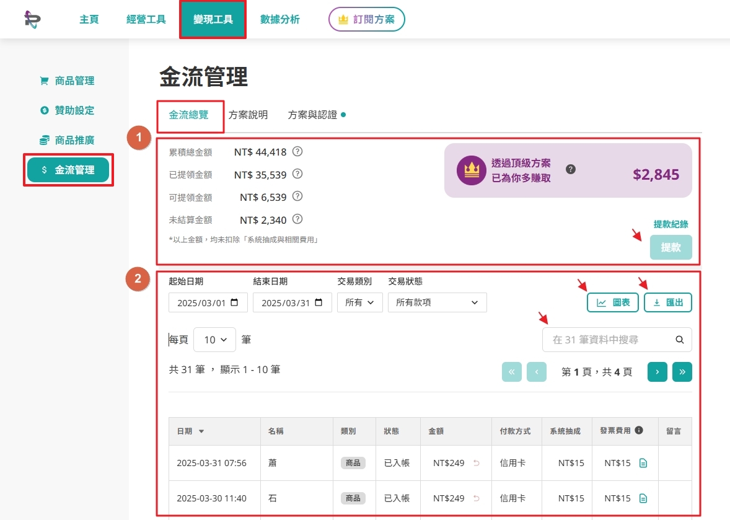Click help icon next to 可提領金額
The width and height of the screenshot is (730, 520).
coord(297,196)
